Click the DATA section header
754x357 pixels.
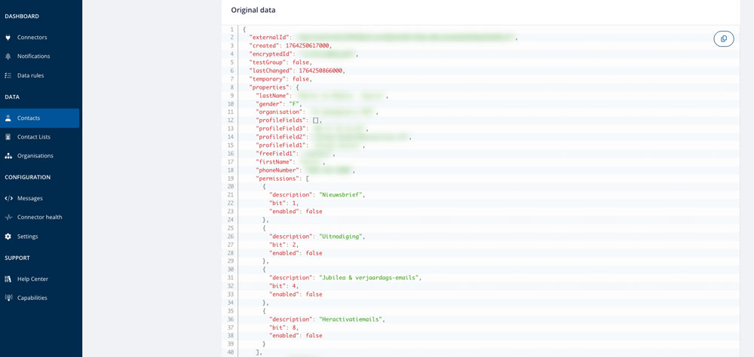12,97
